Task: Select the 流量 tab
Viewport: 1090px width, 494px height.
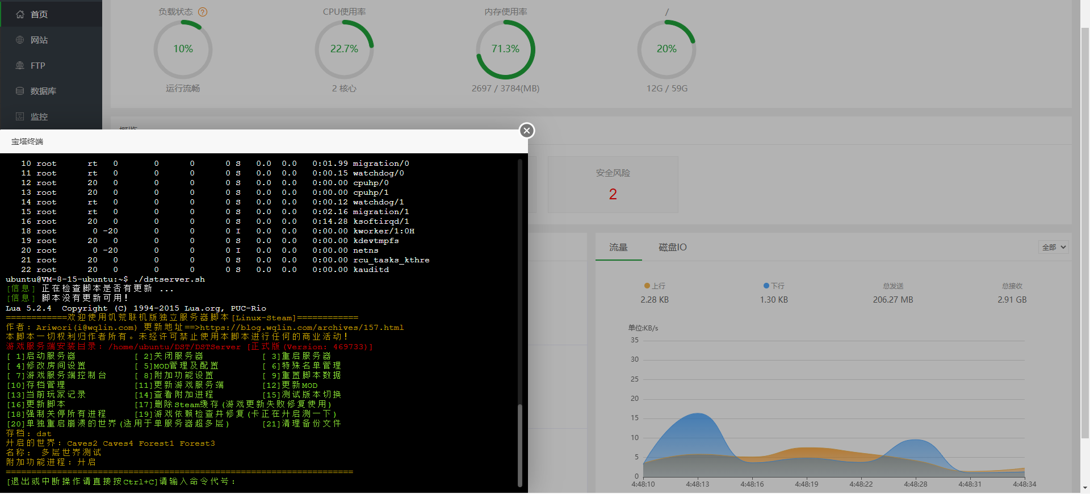Action: coord(618,247)
